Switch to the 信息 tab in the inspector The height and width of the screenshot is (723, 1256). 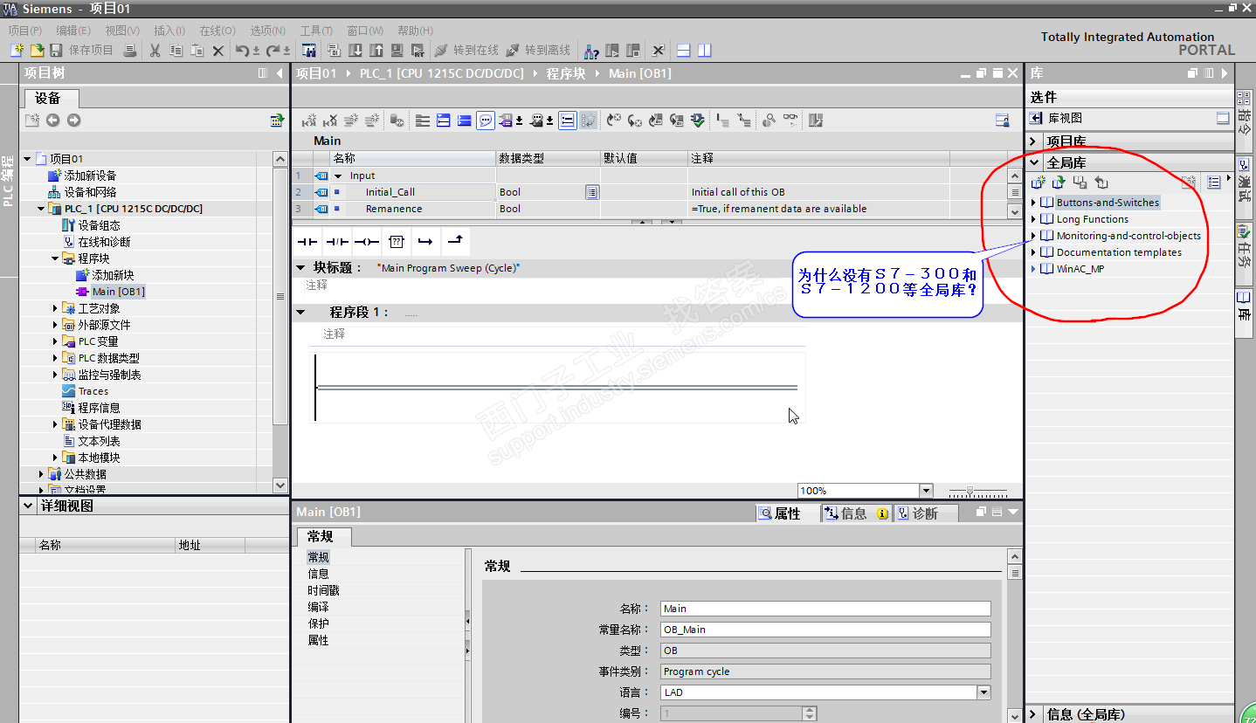coord(856,513)
